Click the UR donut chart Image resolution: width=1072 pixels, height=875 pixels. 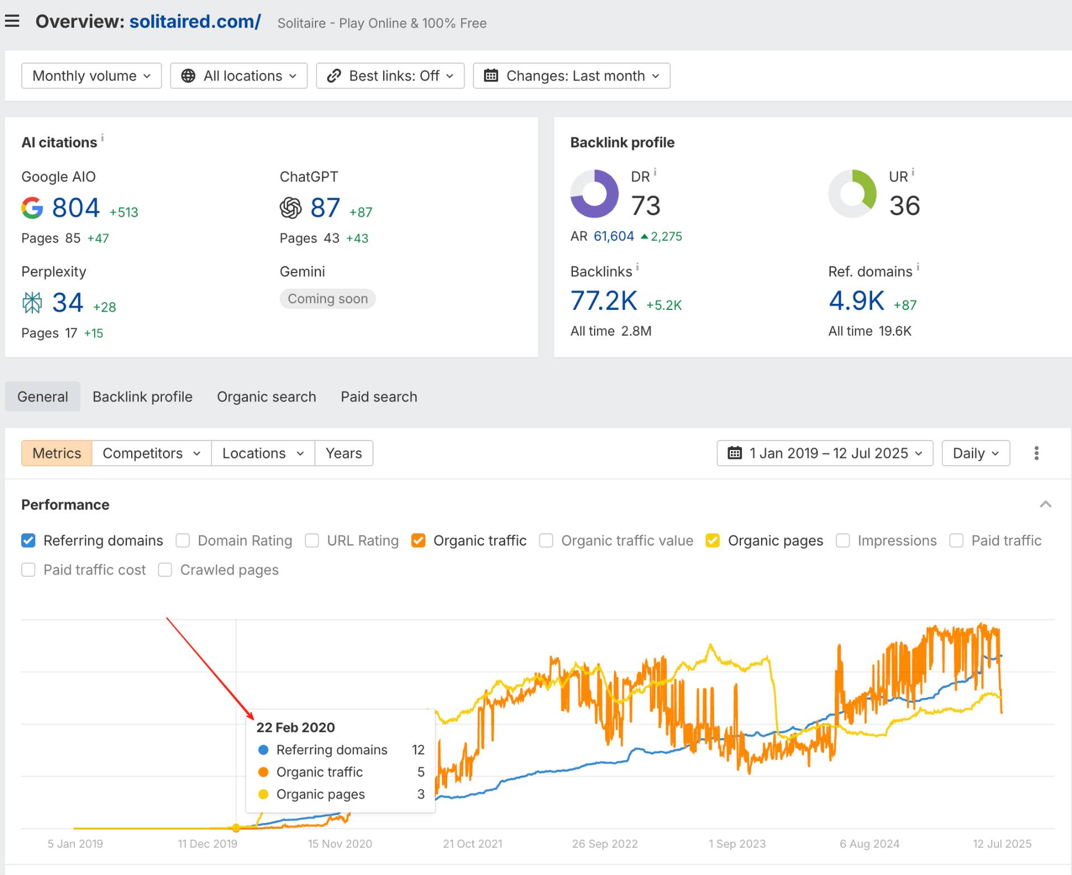[852, 194]
